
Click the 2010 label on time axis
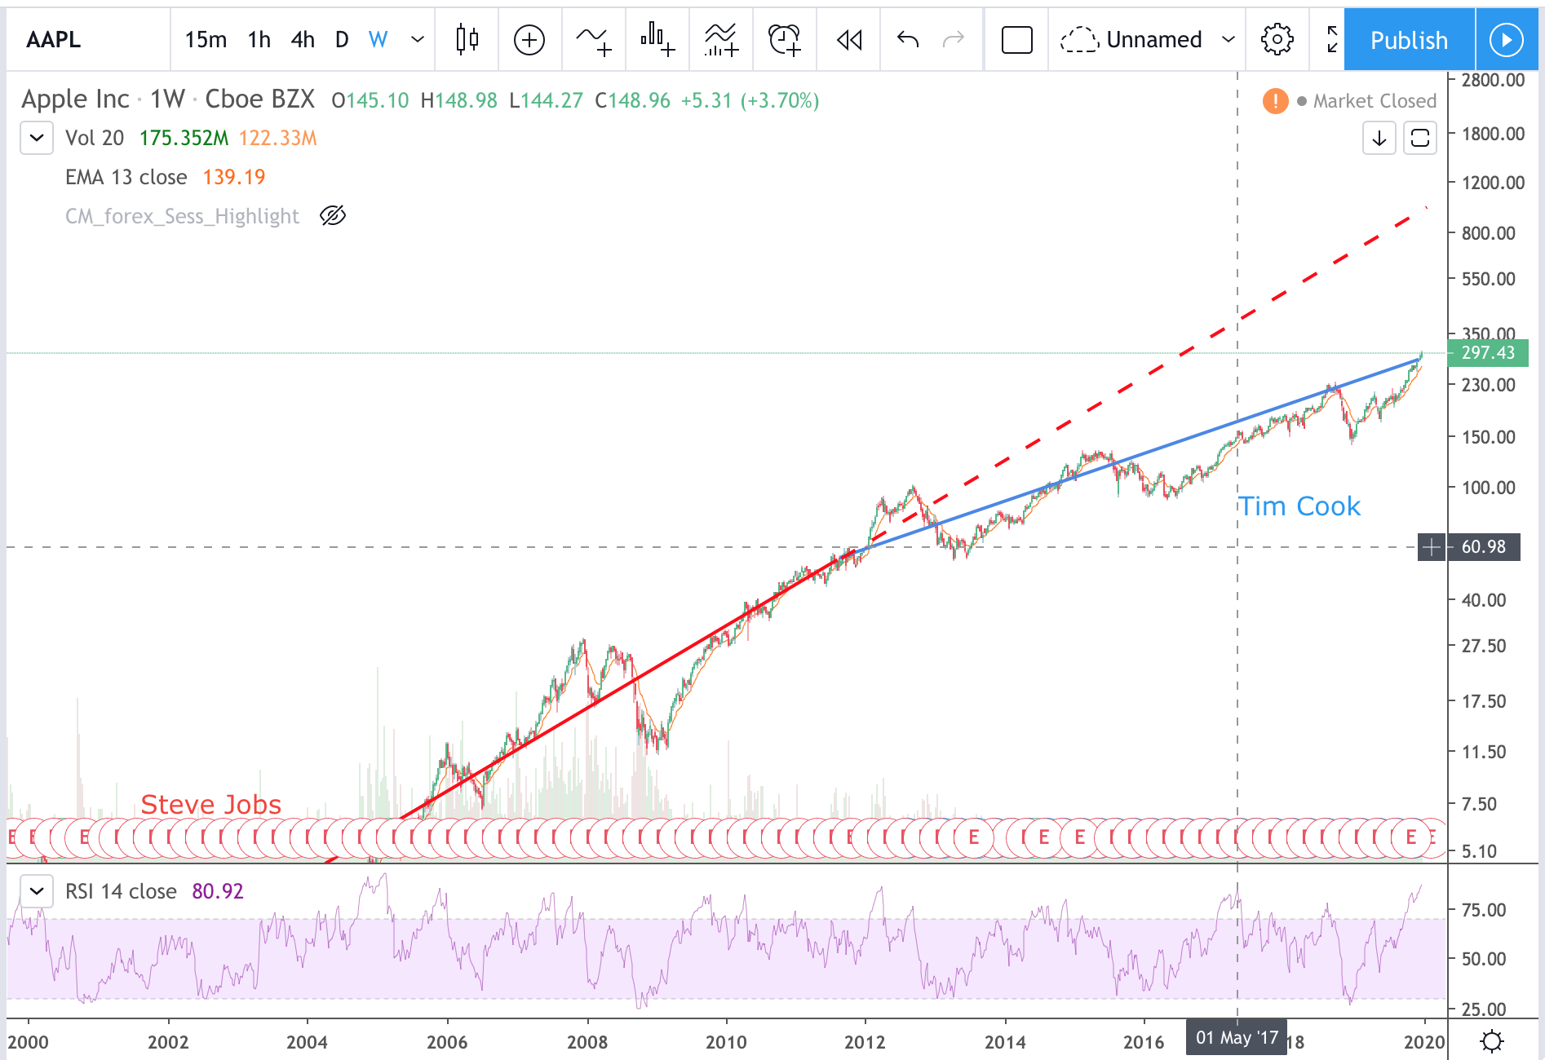[726, 1042]
